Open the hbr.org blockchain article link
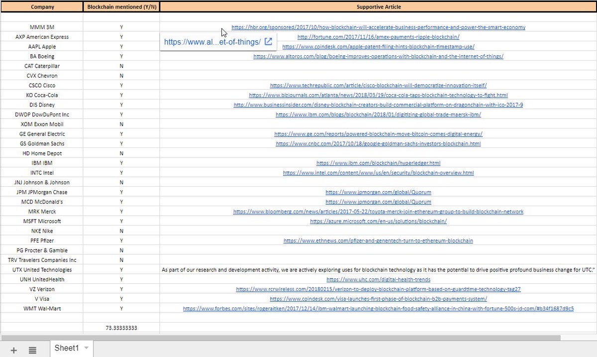Image resolution: width=597 pixels, height=357 pixels. coord(378,27)
